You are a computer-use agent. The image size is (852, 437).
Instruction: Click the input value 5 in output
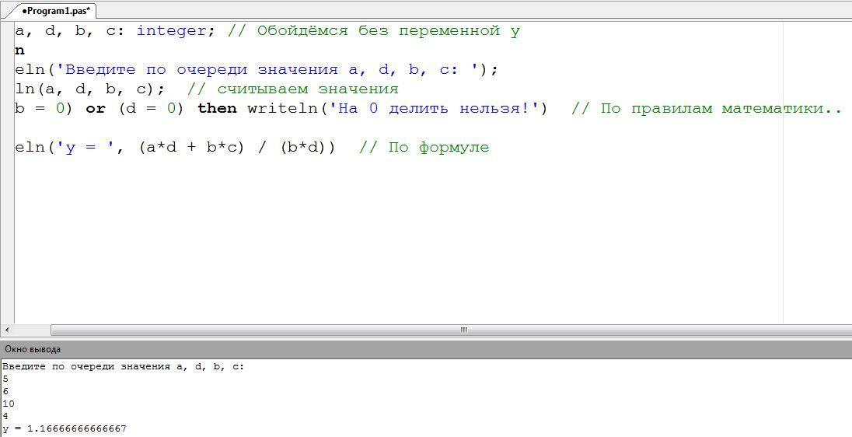(x=5, y=379)
